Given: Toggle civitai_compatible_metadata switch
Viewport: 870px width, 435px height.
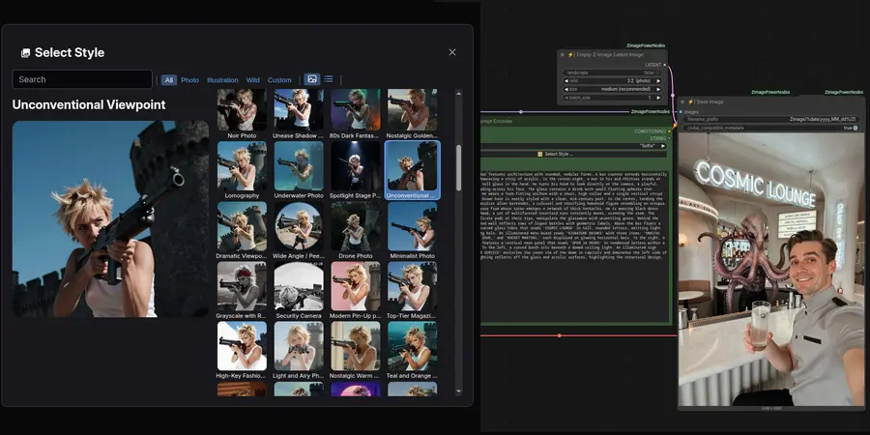Looking at the screenshot, I should coord(855,128).
